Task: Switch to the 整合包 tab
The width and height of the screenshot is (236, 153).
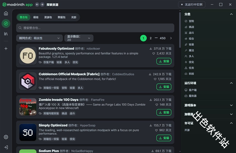Action: 24,17
